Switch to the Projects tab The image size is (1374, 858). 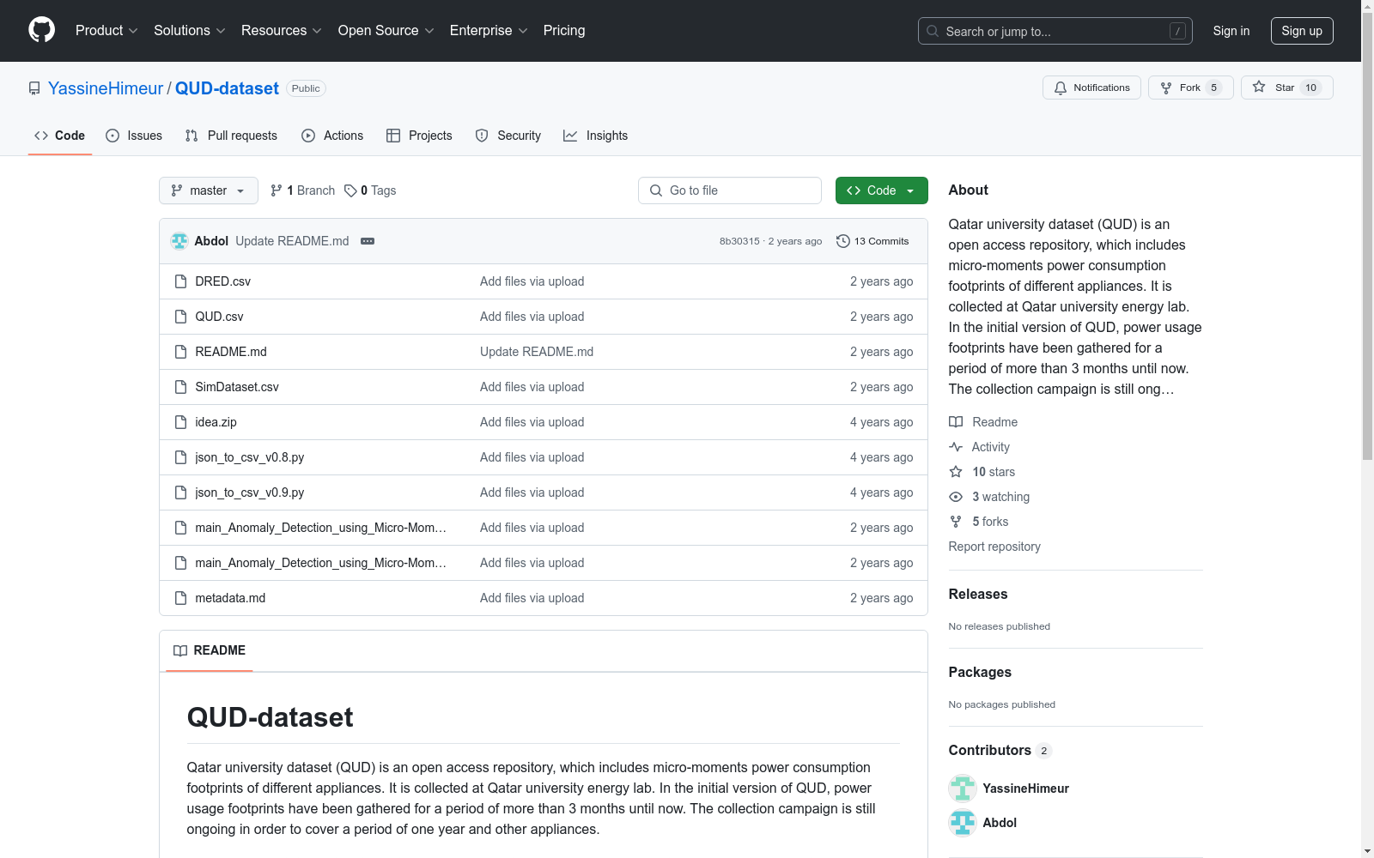tap(419, 136)
